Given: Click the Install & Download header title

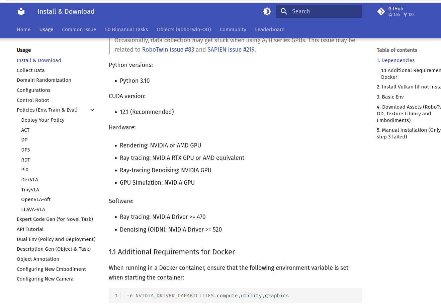Looking at the screenshot, I should click(x=66, y=11).
